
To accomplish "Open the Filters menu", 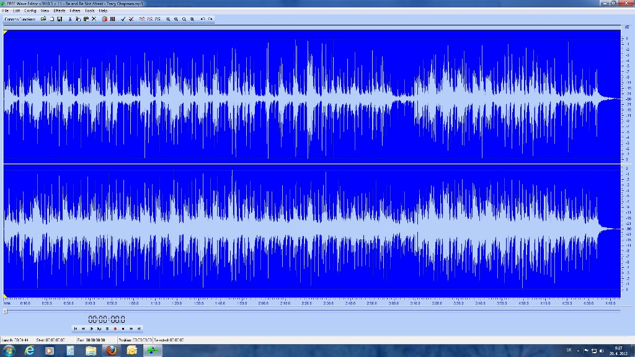I will coord(75,11).
